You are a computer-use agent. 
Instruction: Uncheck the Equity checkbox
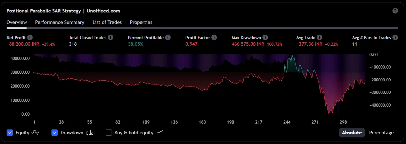[x=10, y=133]
